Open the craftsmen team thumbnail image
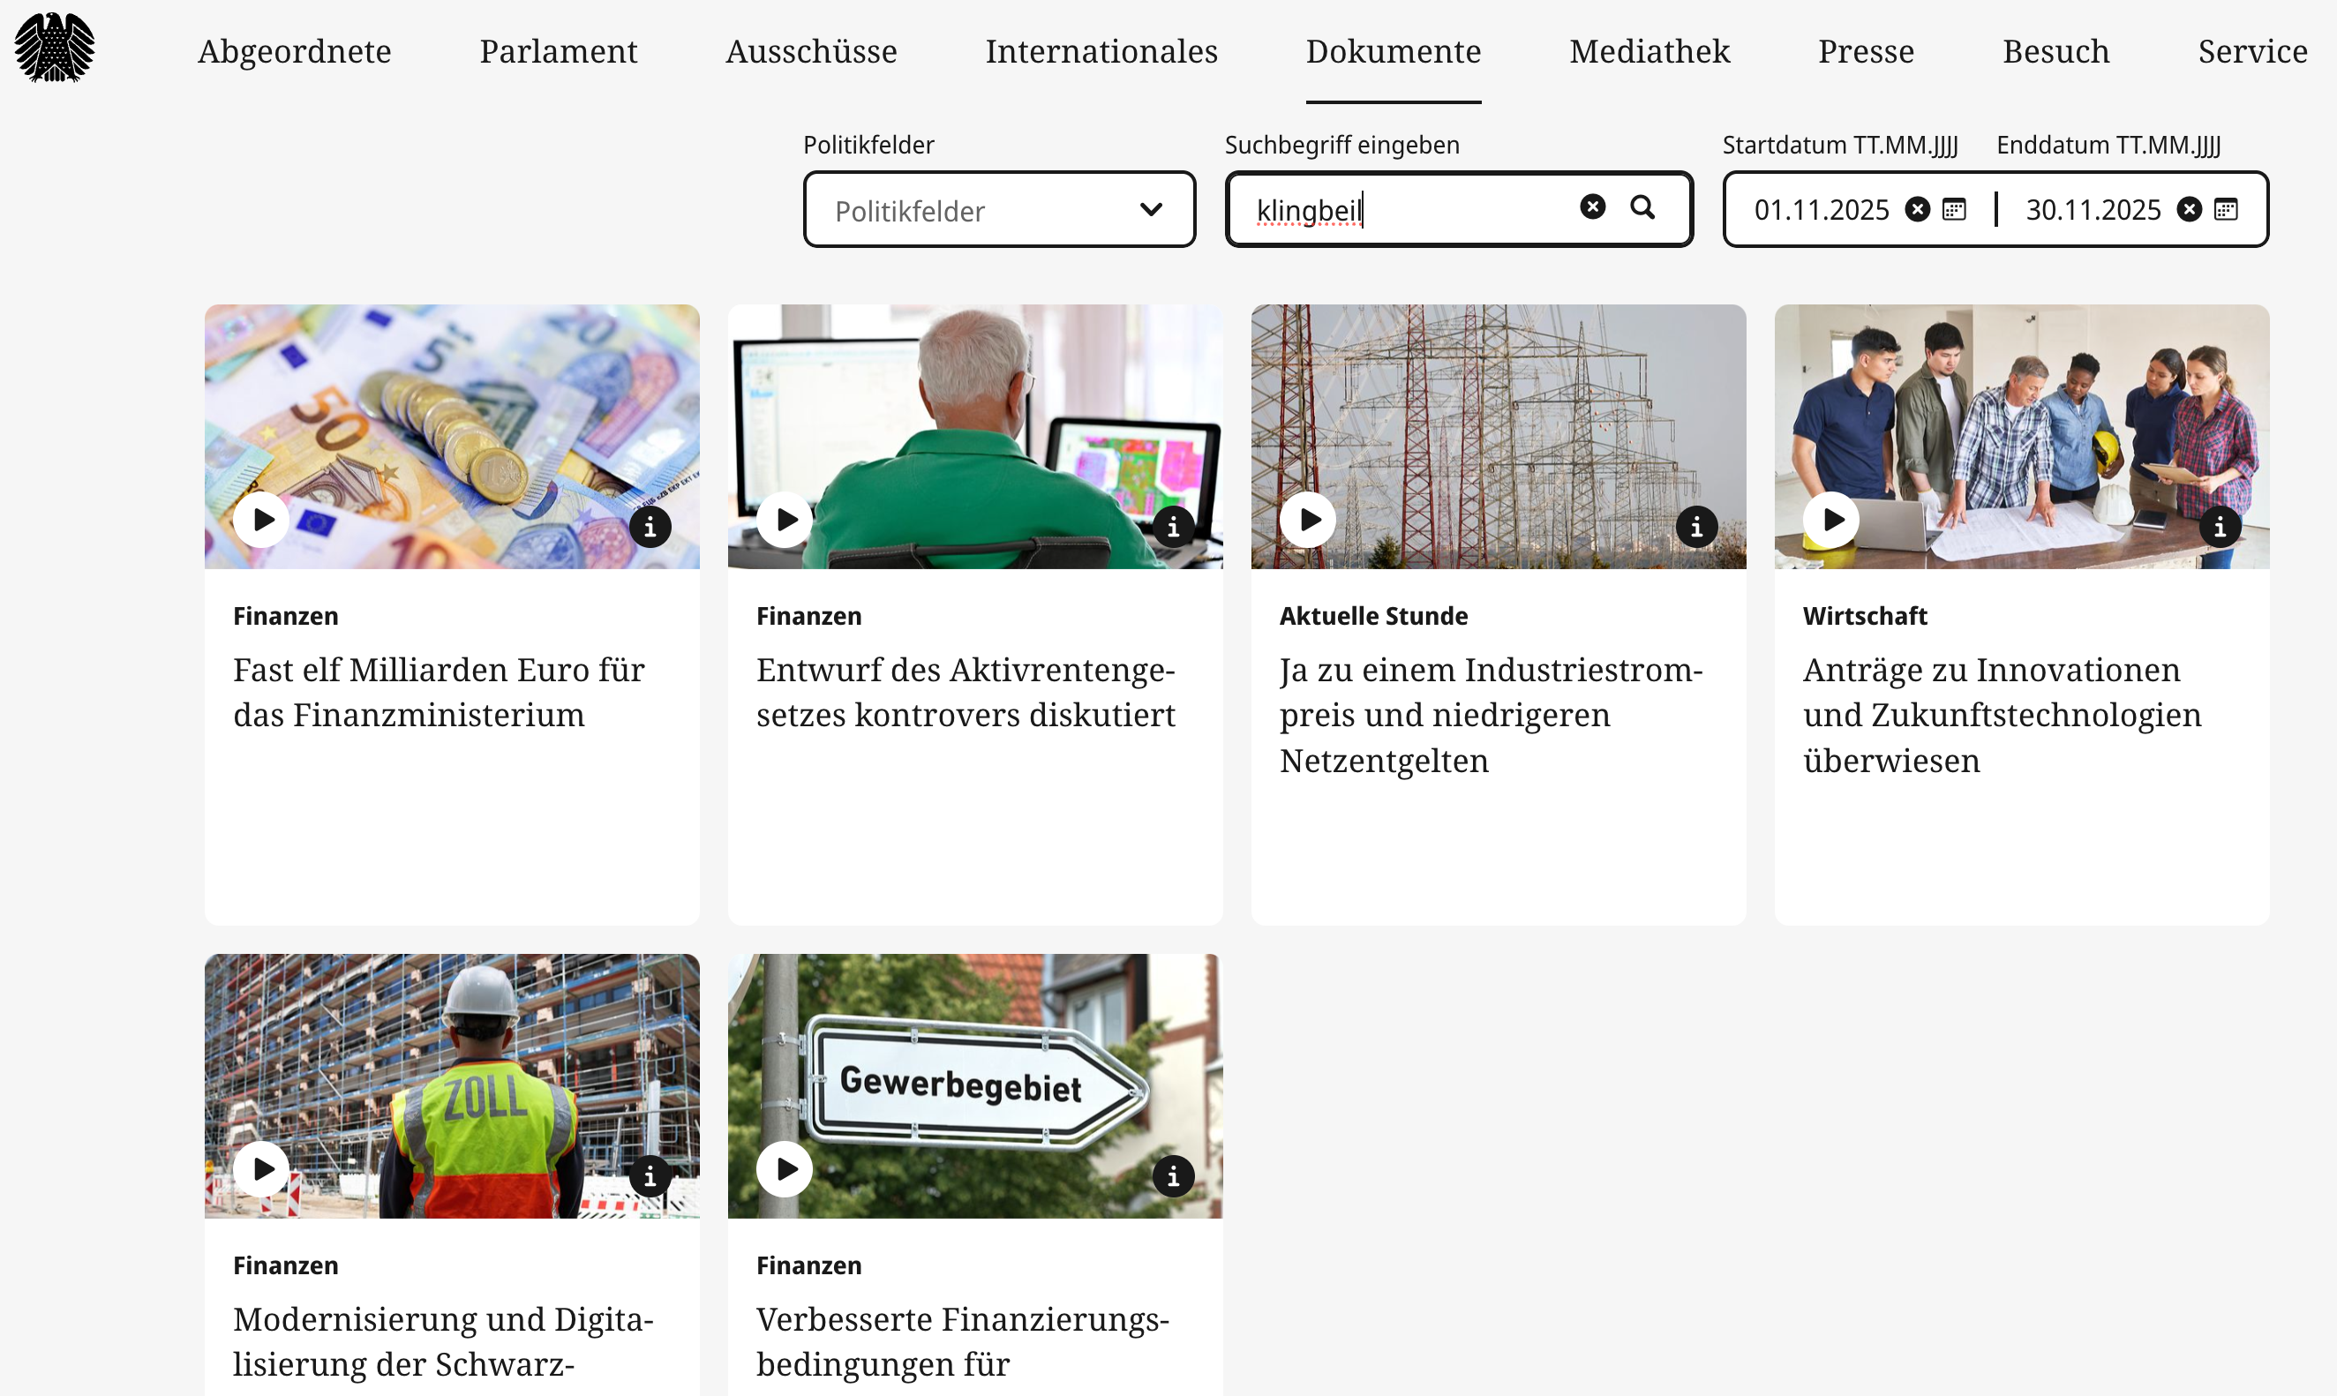 tap(2022, 437)
